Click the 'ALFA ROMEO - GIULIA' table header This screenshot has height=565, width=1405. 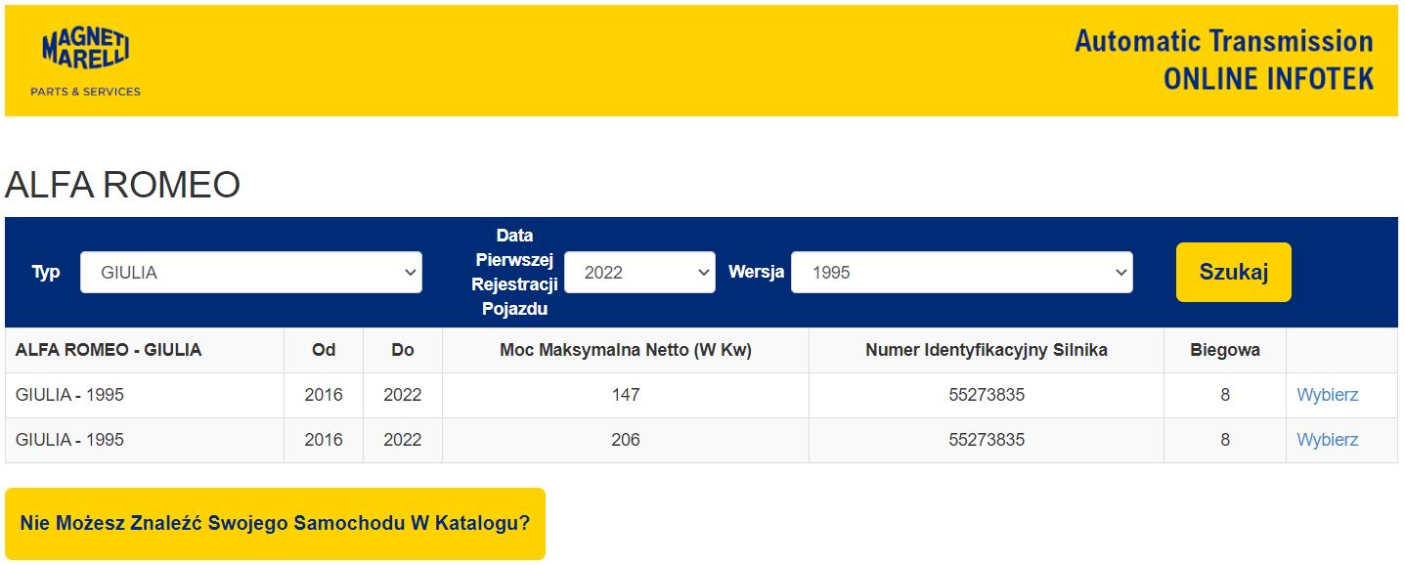pos(109,350)
